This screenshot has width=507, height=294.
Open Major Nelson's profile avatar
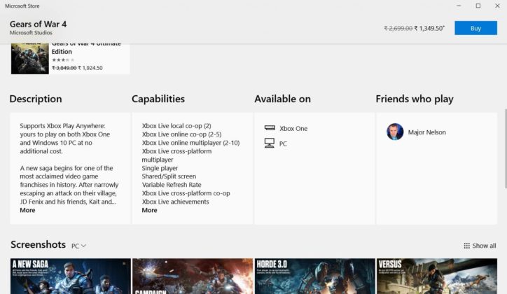click(395, 132)
